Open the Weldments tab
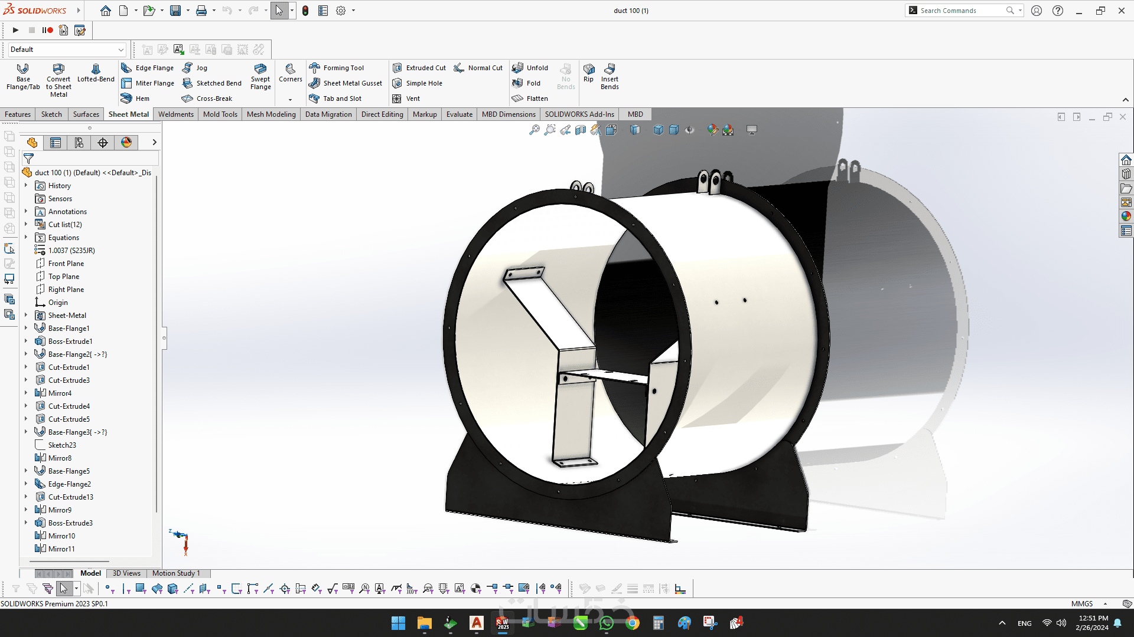 click(x=176, y=114)
